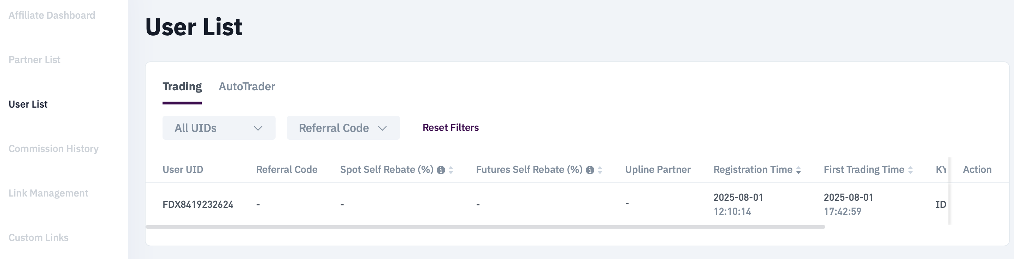The height and width of the screenshot is (259, 1014).
Task: Click the Futures Self Rebate info icon
Action: click(x=590, y=170)
